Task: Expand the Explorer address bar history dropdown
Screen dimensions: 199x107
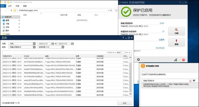Action: [109, 10]
